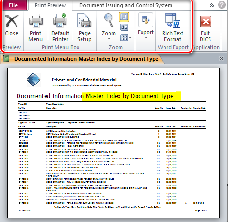The width and height of the screenshot is (228, 222).
Task: Click the Export icon button
Action: pos(146,20)
